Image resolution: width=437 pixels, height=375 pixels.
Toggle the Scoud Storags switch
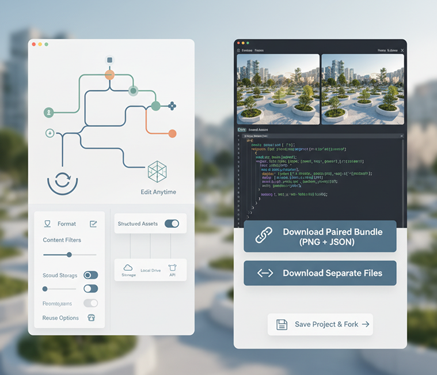click(x=90, y=275)
